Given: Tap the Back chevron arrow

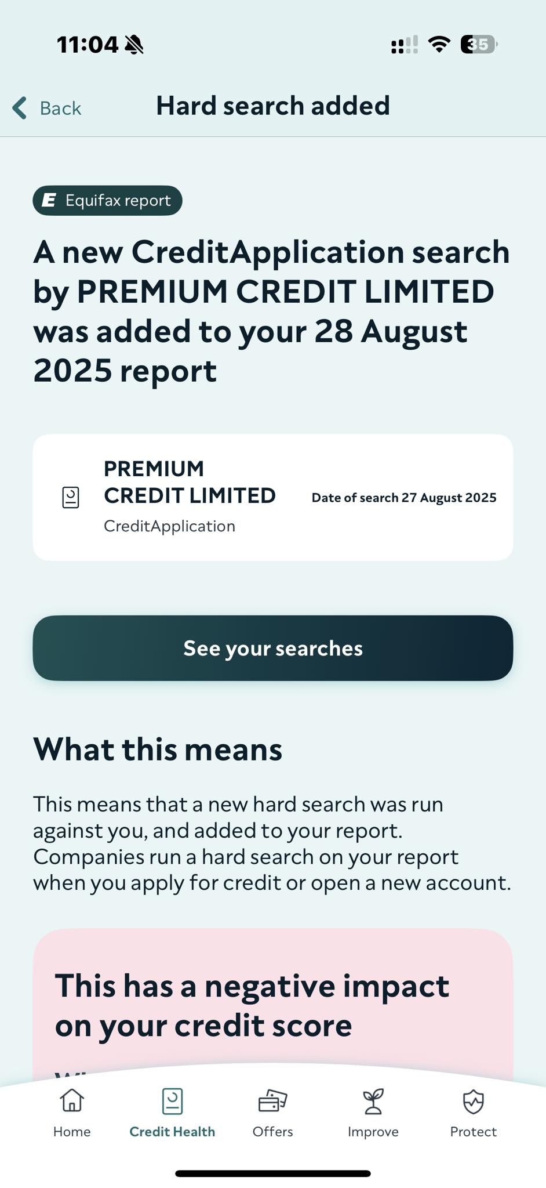Looking at the screenshot, I should [x=20, y=108].
